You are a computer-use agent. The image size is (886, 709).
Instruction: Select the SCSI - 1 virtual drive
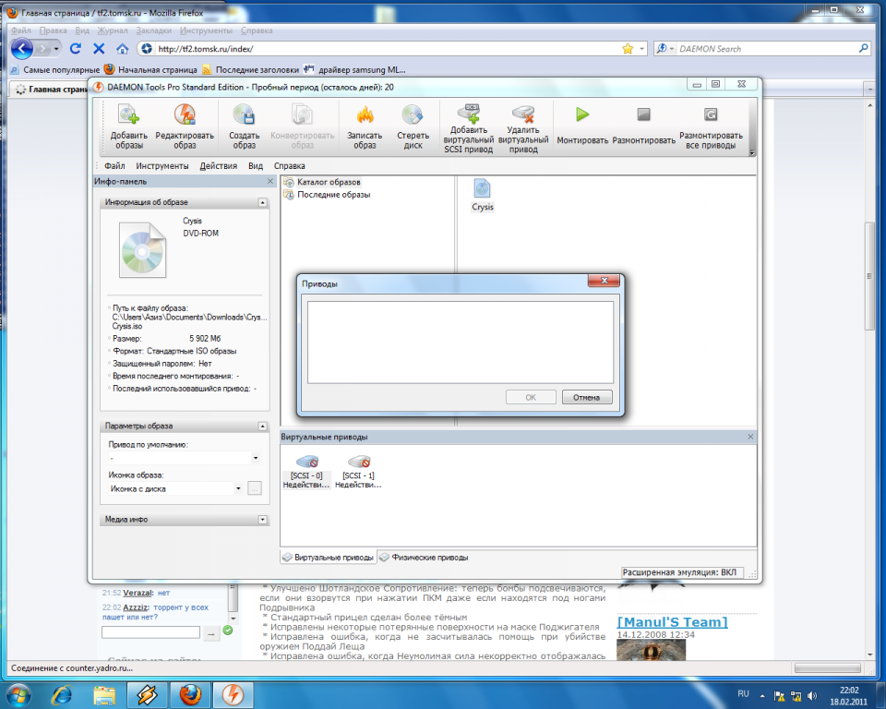coord(358,472)
